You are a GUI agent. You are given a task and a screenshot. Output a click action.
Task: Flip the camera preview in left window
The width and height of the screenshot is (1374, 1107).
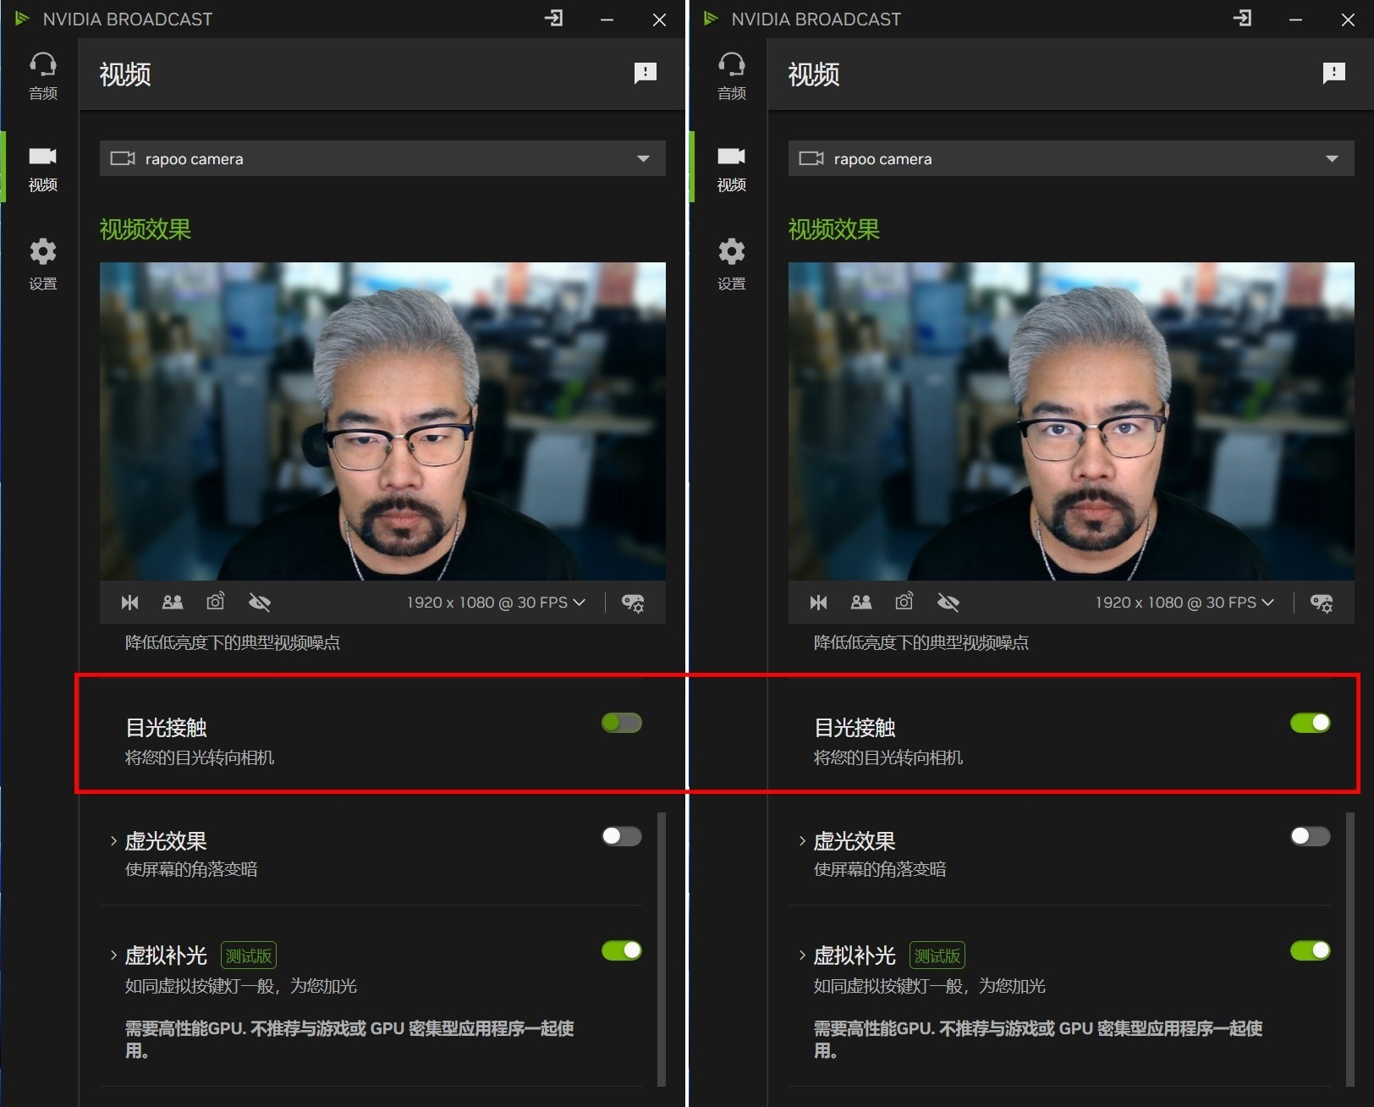point(129,603)
